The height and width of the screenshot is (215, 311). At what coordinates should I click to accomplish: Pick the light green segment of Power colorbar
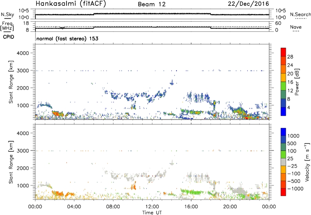[x=283, y=86]
